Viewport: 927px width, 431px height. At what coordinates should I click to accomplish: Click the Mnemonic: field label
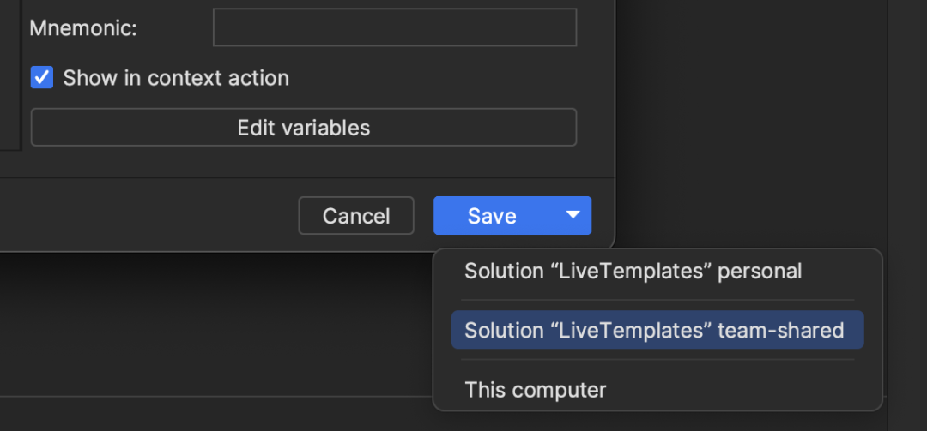click(x=83, y=27)
